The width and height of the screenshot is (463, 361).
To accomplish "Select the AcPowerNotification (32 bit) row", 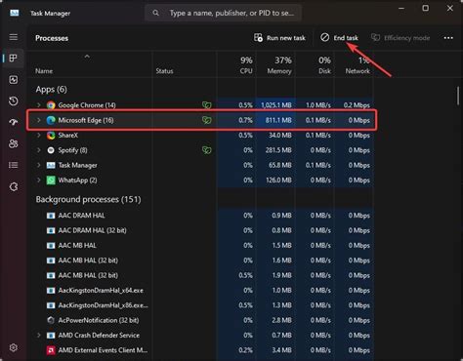I will point(201,320).
